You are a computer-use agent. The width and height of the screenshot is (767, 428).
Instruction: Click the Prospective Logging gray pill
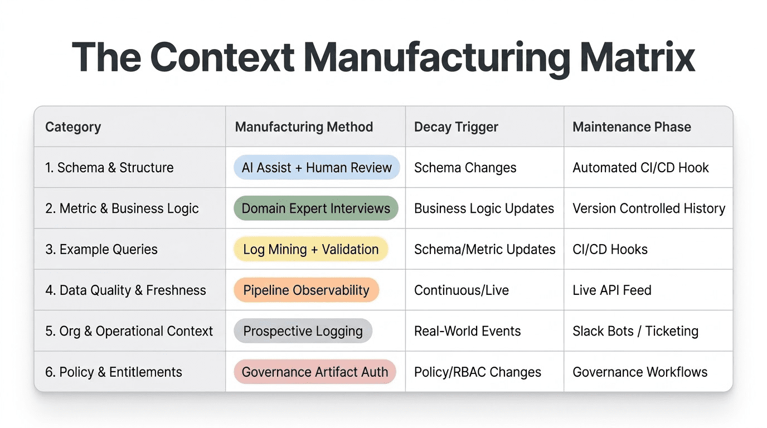303,331
